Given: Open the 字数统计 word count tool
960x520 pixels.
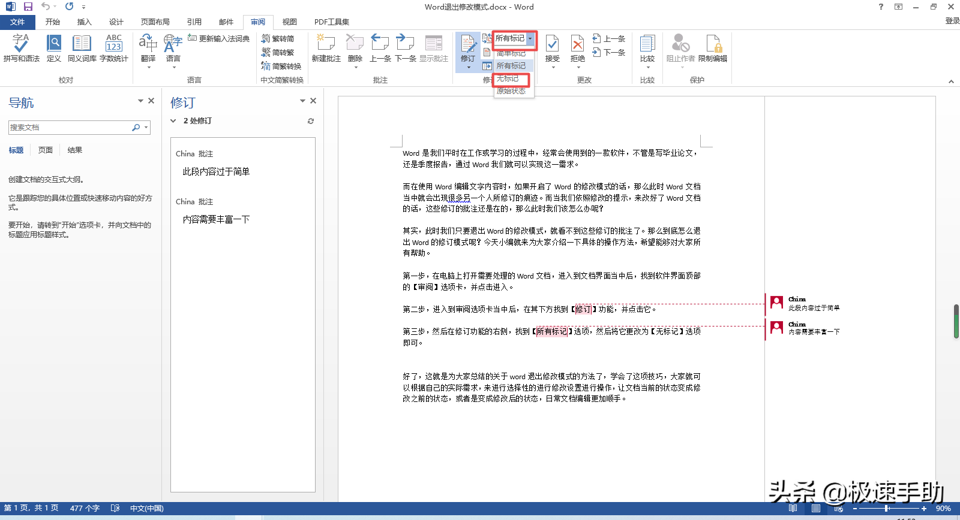Looking at the screenshot, I should (x=113, y=49).
